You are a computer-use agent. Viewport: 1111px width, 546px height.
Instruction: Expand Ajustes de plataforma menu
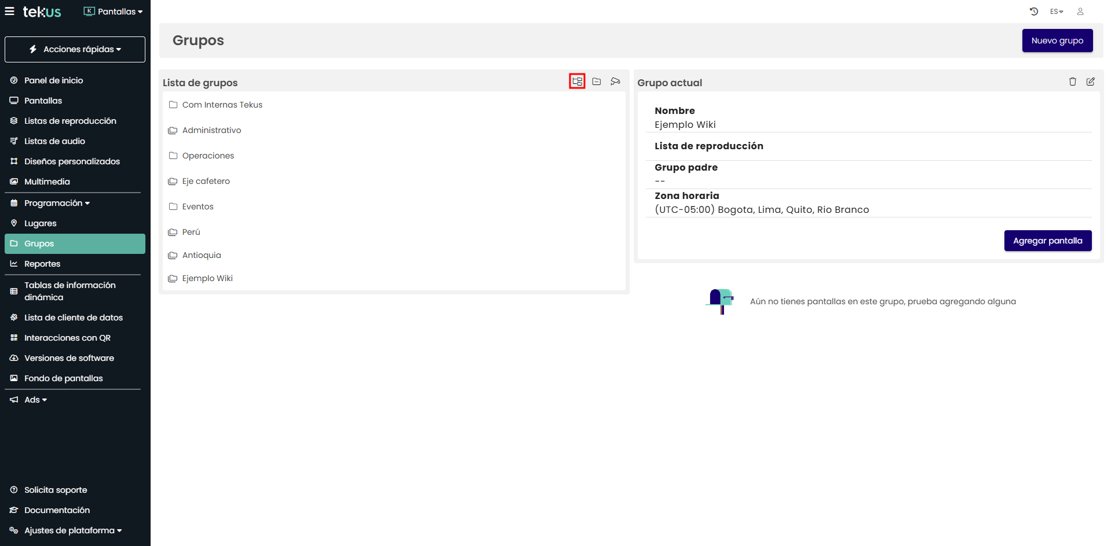coord(72,530)
